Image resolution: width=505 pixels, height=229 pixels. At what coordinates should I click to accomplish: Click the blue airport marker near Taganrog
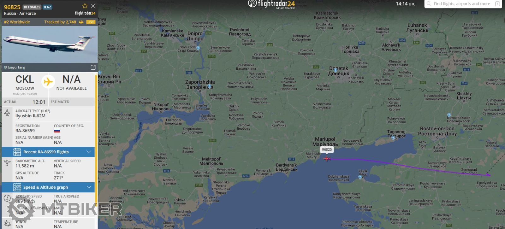click(393, 138)
